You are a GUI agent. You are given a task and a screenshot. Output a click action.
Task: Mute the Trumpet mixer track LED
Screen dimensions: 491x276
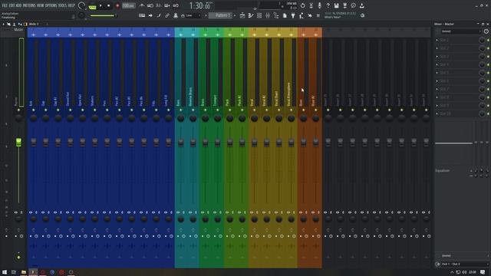pyautogui.click(x=218, y=110)
